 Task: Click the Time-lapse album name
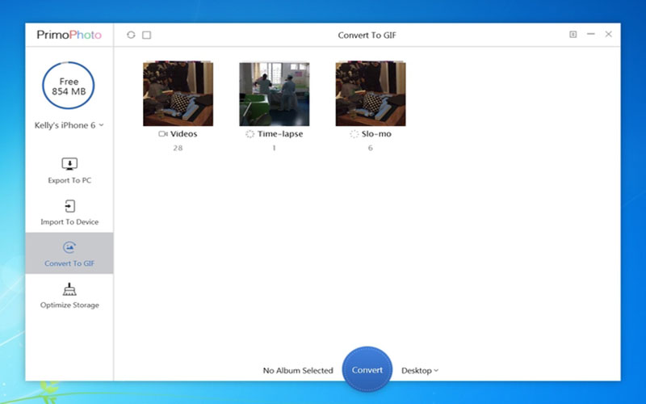[280, 134]
